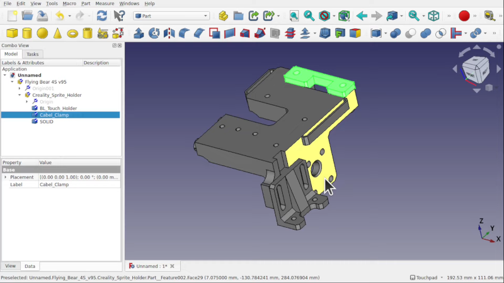Switch to the Data property tab
504x283 pixels.
click(30, 266)
